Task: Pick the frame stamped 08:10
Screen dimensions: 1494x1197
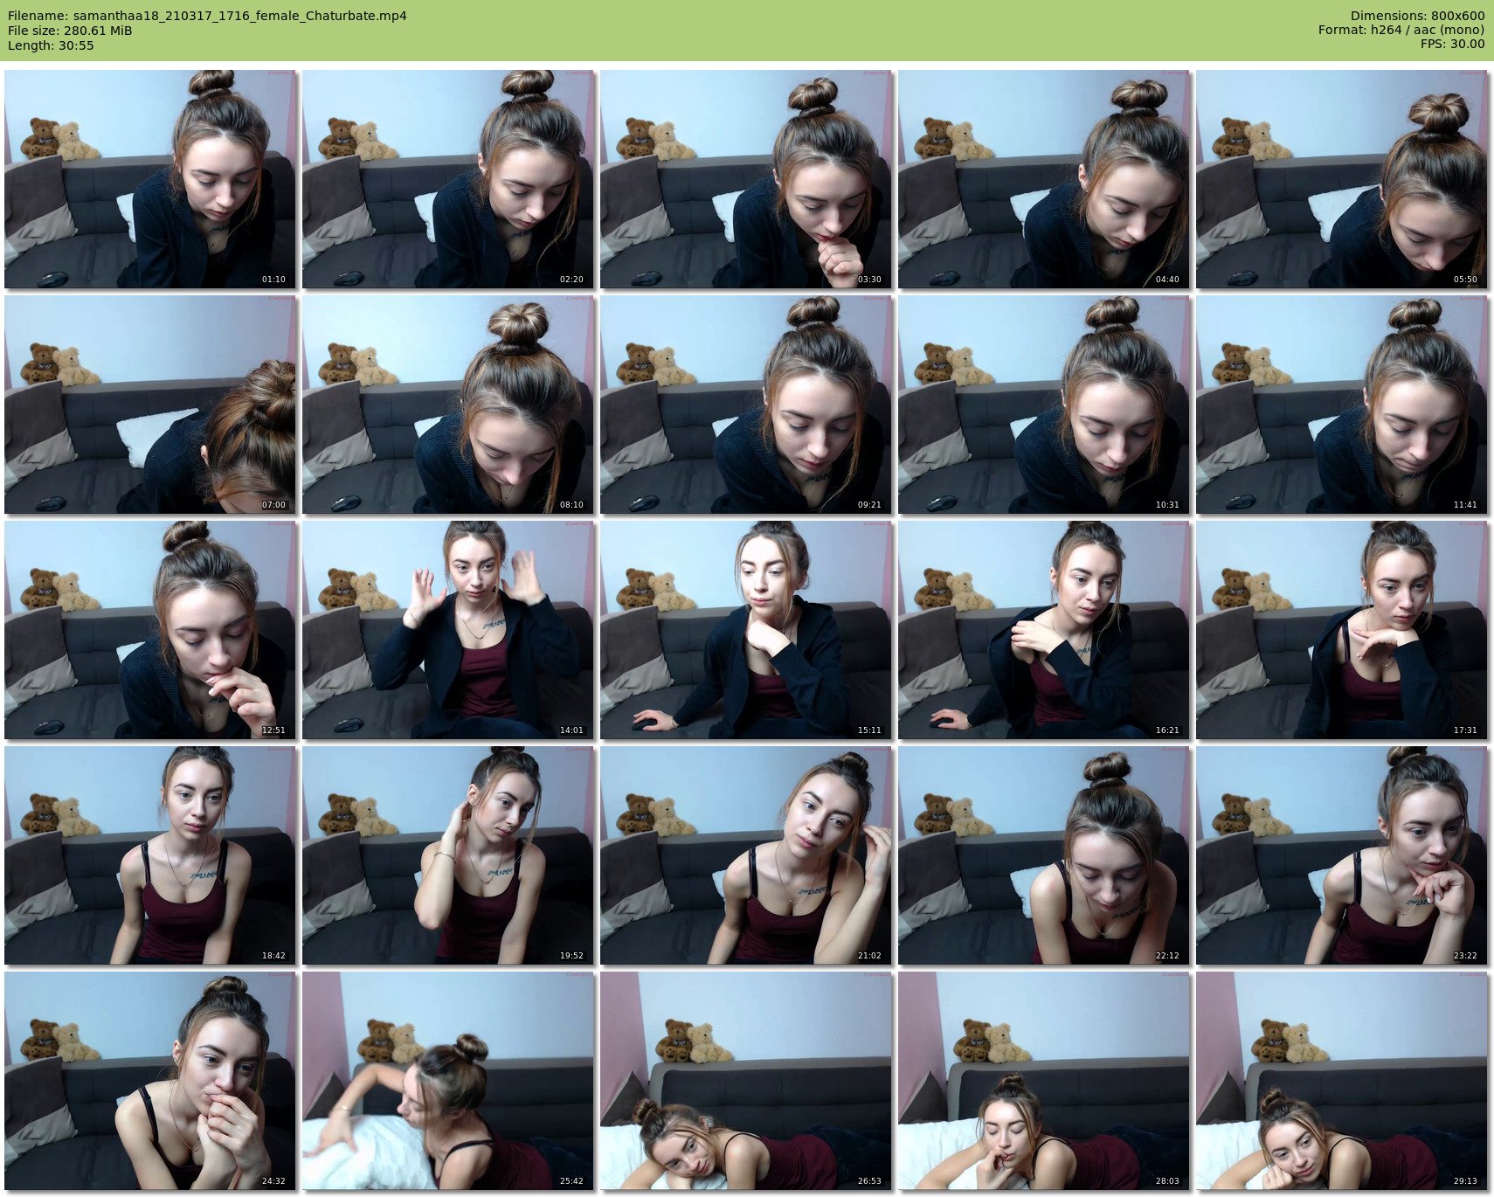Action: [x=448, y=405]
